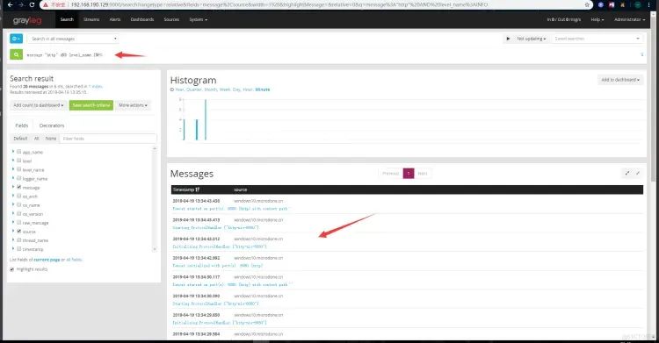Click the Filter fields input box
The image size is (659, 343).
tap(108, 139)
